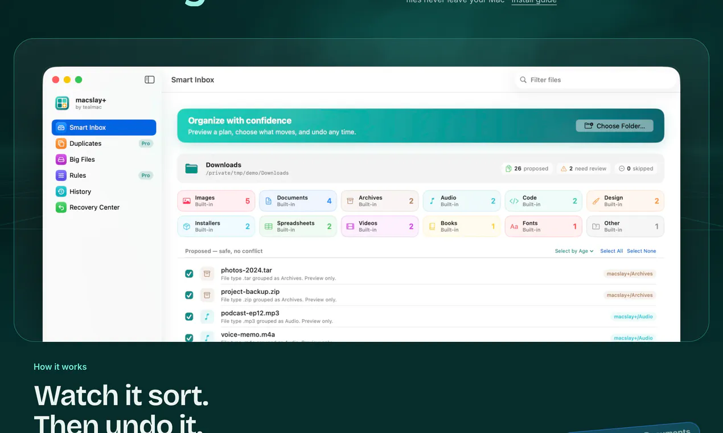723x433 pixels.
Task: Click the podcast-ep12.mp3 file name
Action: pyautogui.click(x=250, y=313)
